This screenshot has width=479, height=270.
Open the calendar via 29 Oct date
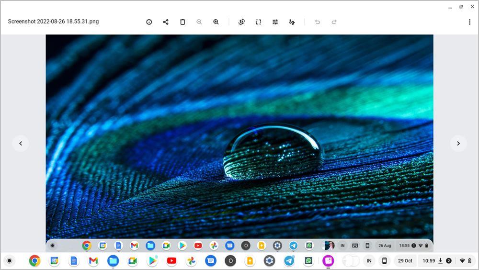pos(405,261)
